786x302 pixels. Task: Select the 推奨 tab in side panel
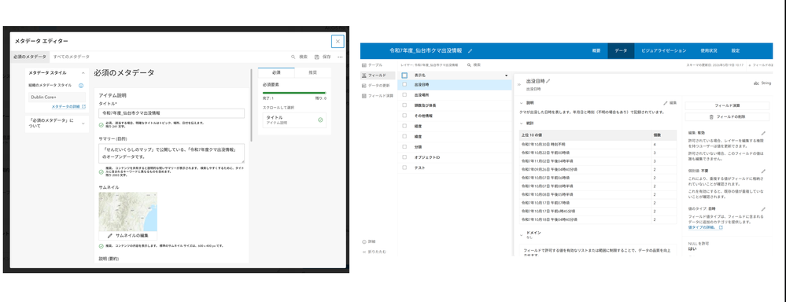point(312,72)
